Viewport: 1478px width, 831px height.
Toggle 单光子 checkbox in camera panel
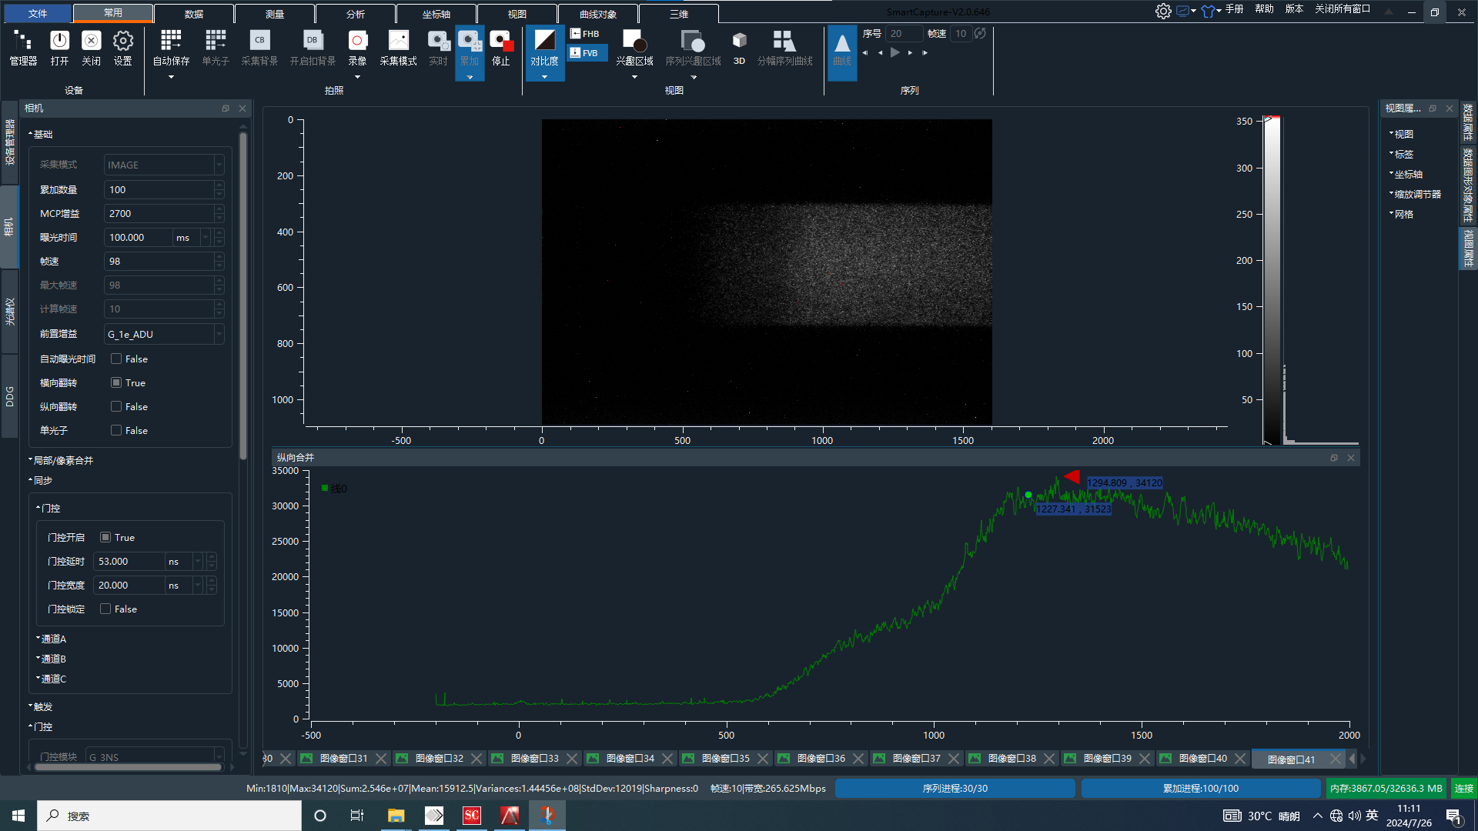116,430
